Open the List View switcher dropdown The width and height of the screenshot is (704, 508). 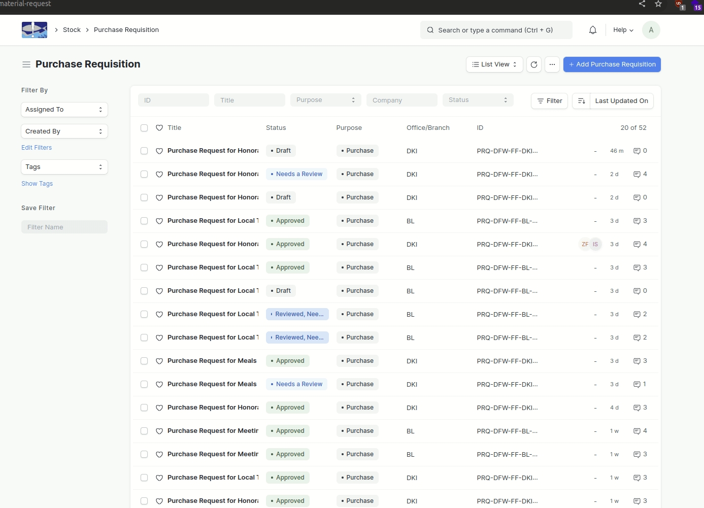(x=494, y=64)
